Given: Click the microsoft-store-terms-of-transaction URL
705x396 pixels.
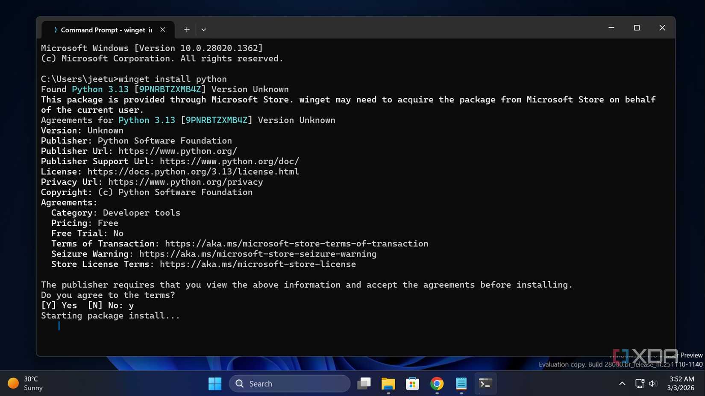Looking at the screenshot, I should (x=297, y=244).
